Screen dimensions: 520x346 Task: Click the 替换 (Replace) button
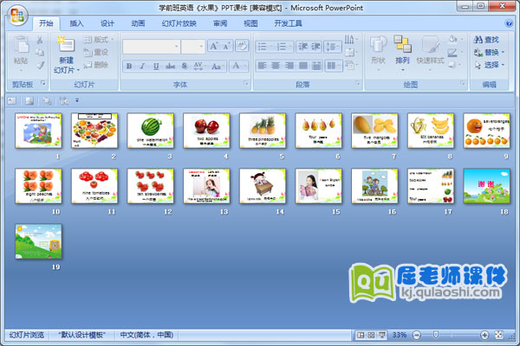(x=489, y=52)
